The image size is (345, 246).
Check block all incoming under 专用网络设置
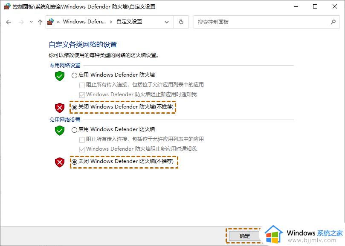pos(82,85)
